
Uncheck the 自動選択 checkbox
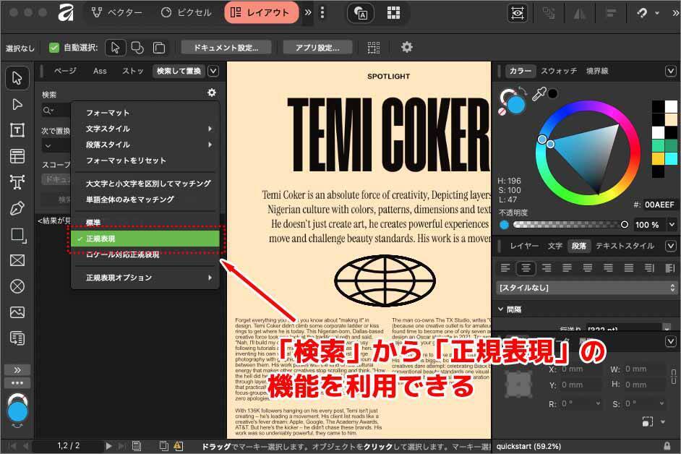53,48
